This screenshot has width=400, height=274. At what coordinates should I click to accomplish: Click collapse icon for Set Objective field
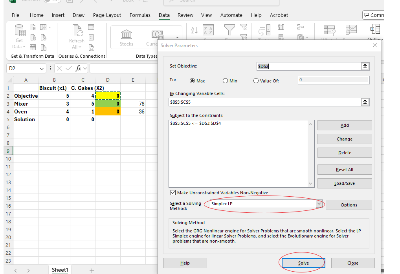point(365,66)
